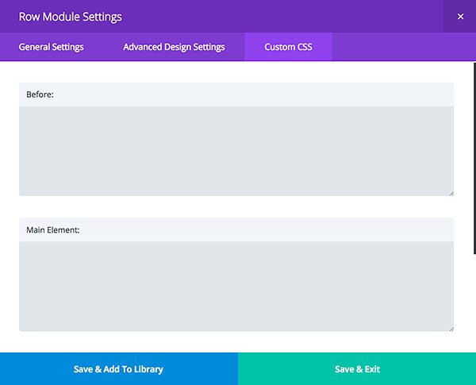Click the vertical scrollbar thumb
Viewport: 476px width, 385px height.
coord(473,159)
